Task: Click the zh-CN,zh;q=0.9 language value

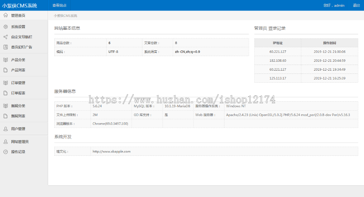Action: click(187, 52)
